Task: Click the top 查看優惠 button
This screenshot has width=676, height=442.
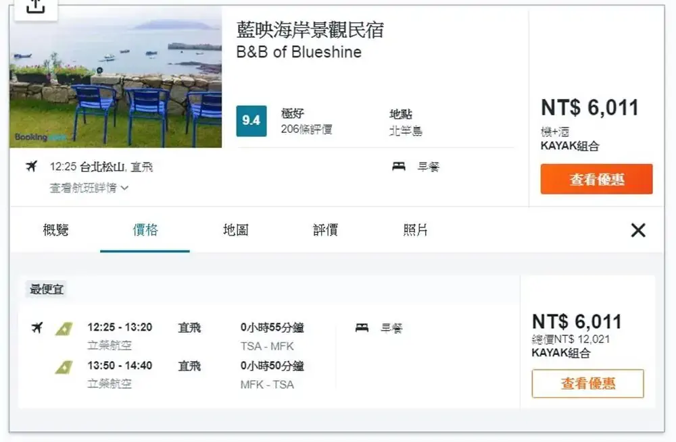Action: point(596,179)
